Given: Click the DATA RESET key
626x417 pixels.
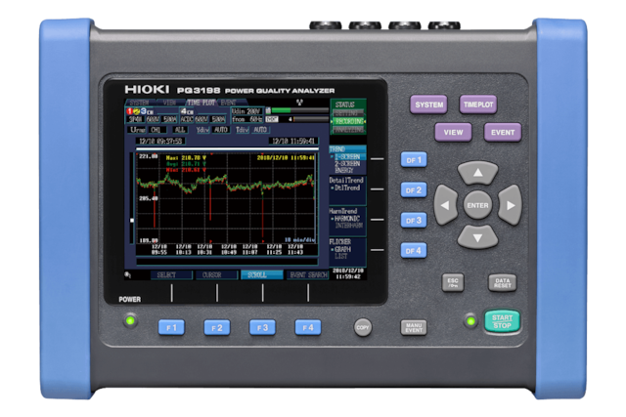Looking at the screenshot, I should tap(502, 282).
